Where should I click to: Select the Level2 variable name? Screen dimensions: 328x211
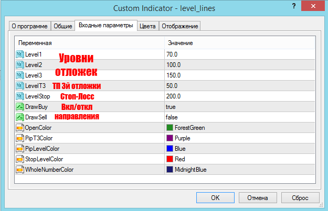(x=34, y=65)
